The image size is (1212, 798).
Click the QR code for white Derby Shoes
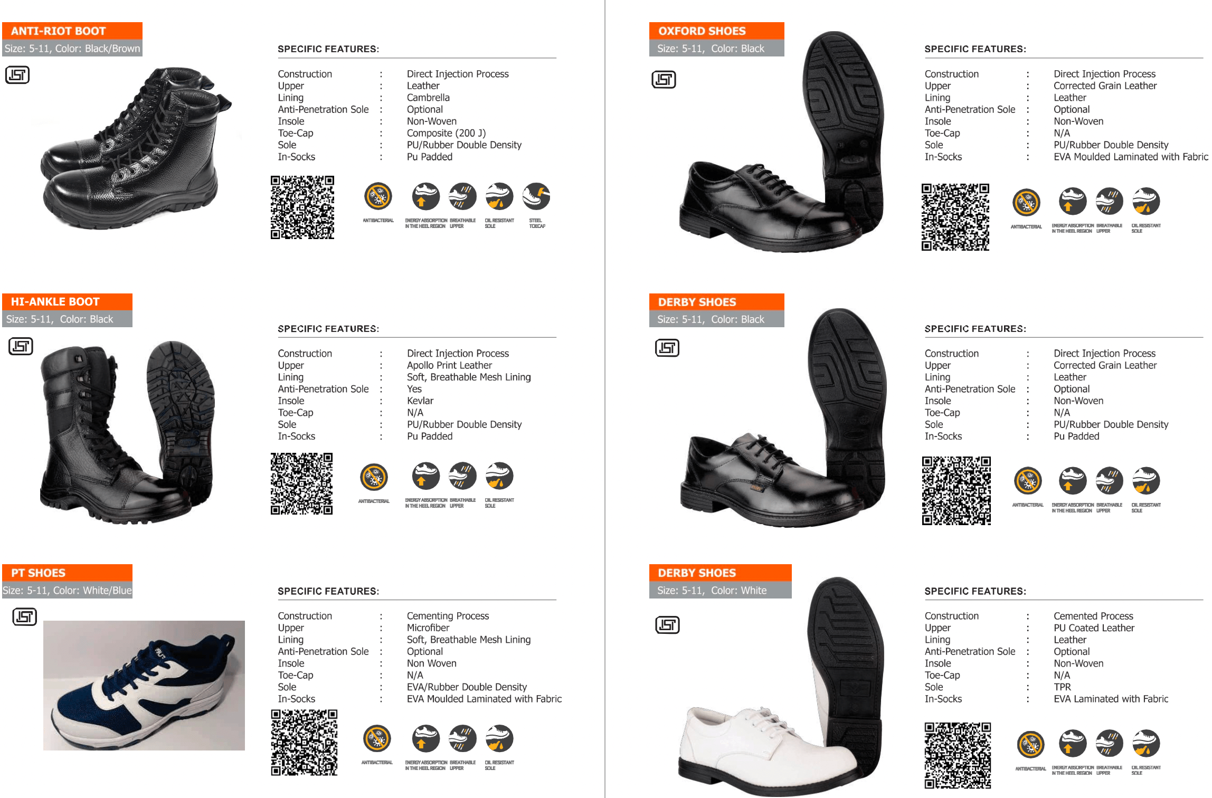click(958, 756)
